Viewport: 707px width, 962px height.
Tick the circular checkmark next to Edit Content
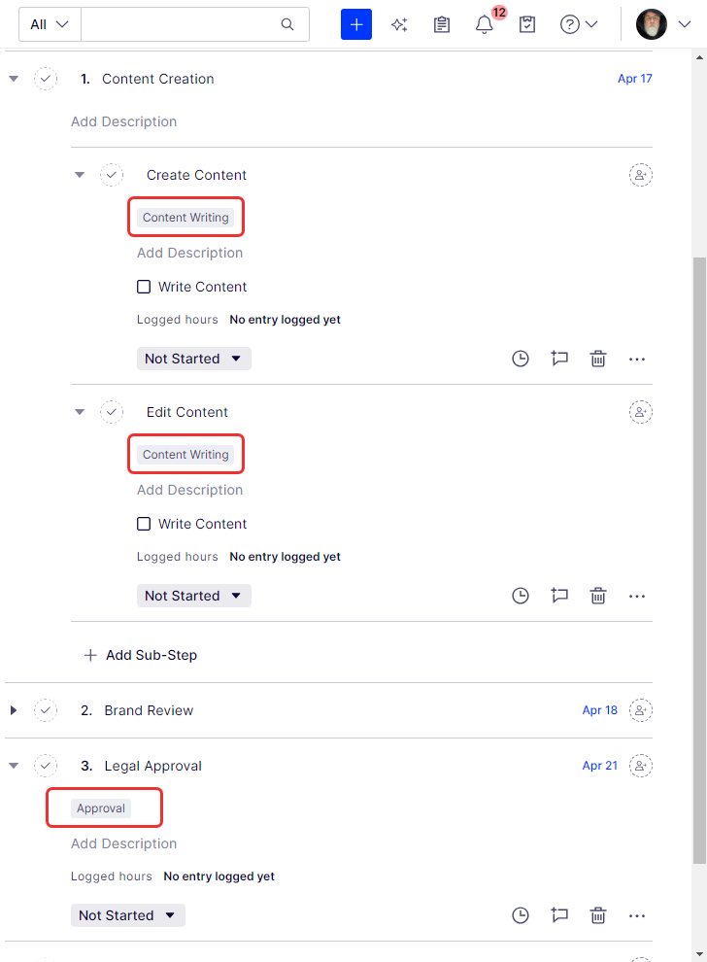112,412
